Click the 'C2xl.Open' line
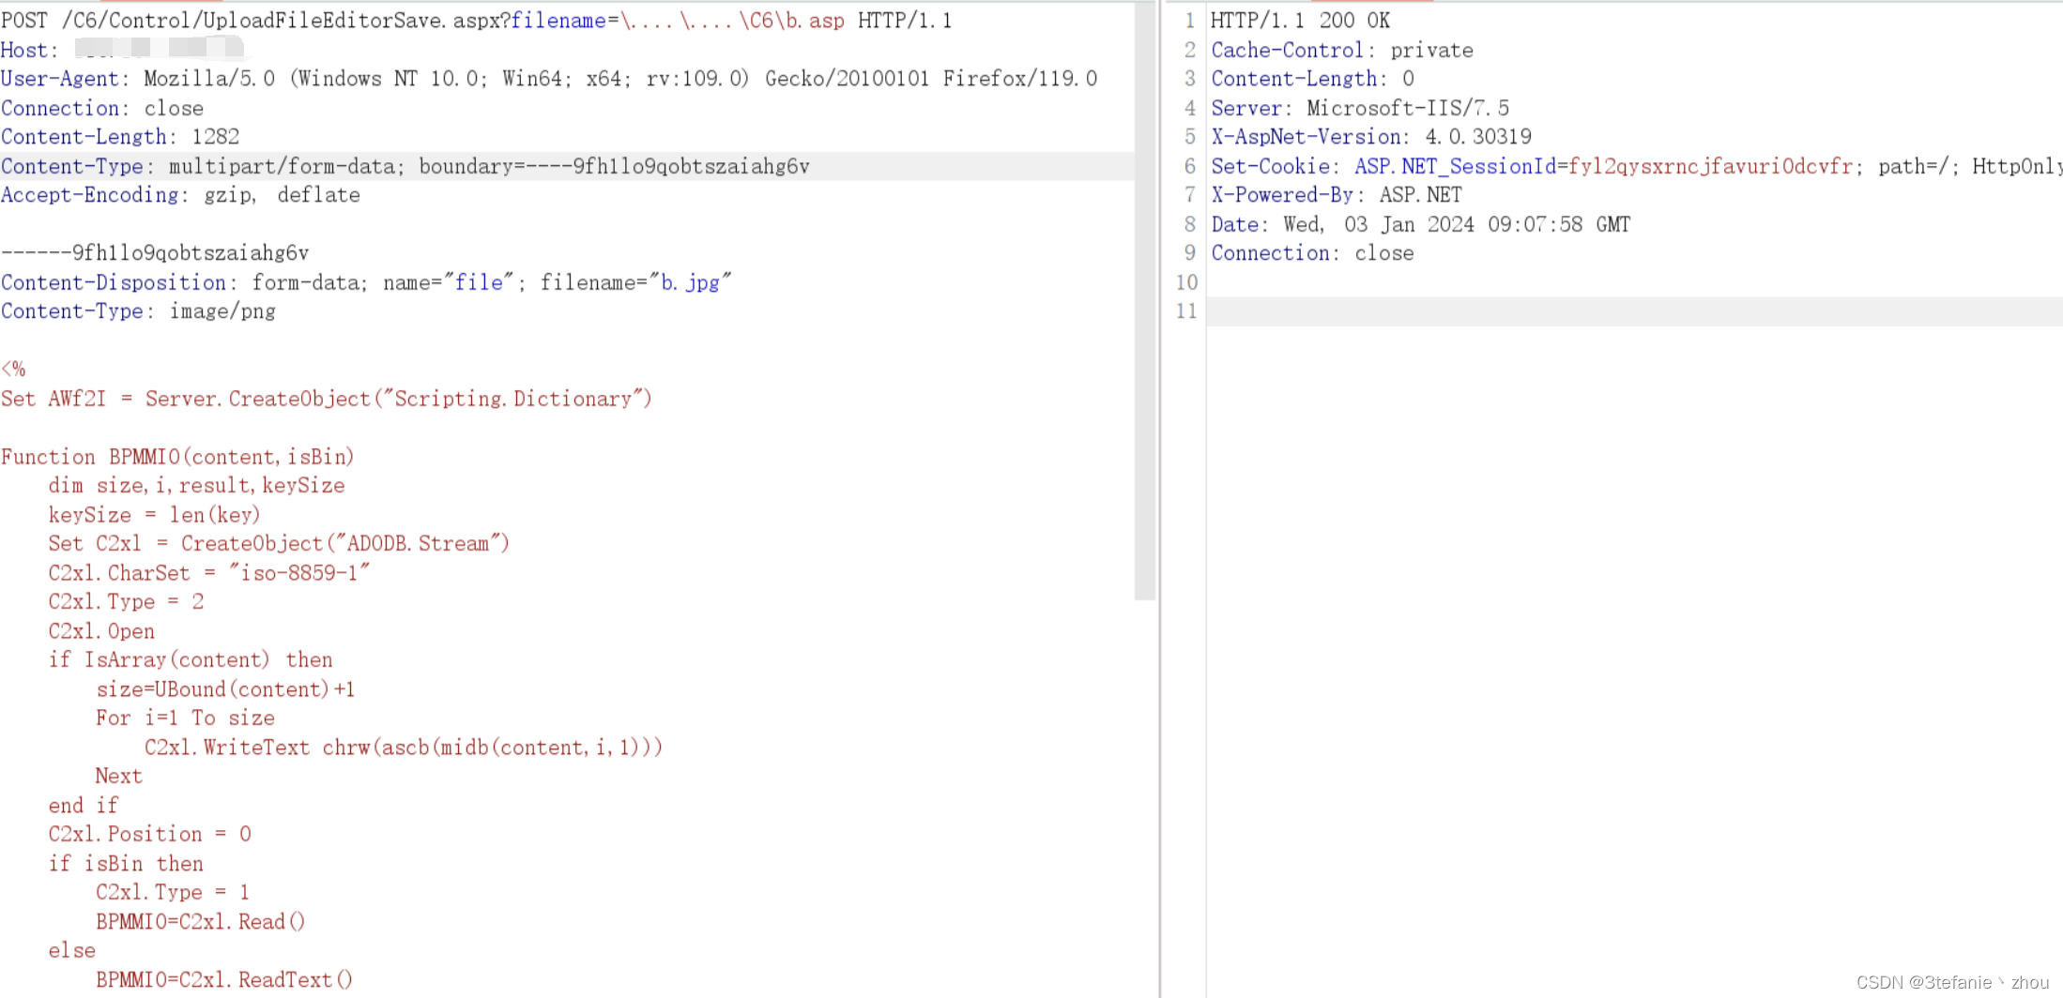 pyautogui.click(x=101, y=631)
